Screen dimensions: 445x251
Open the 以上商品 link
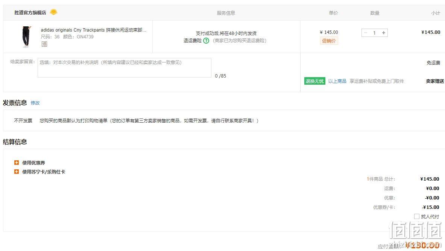click(x=337, y=81)
